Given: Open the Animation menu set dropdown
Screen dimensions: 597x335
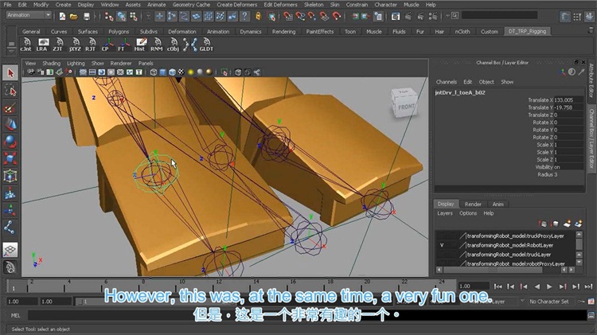Looking at the screenshot, I should pos(29,15).
